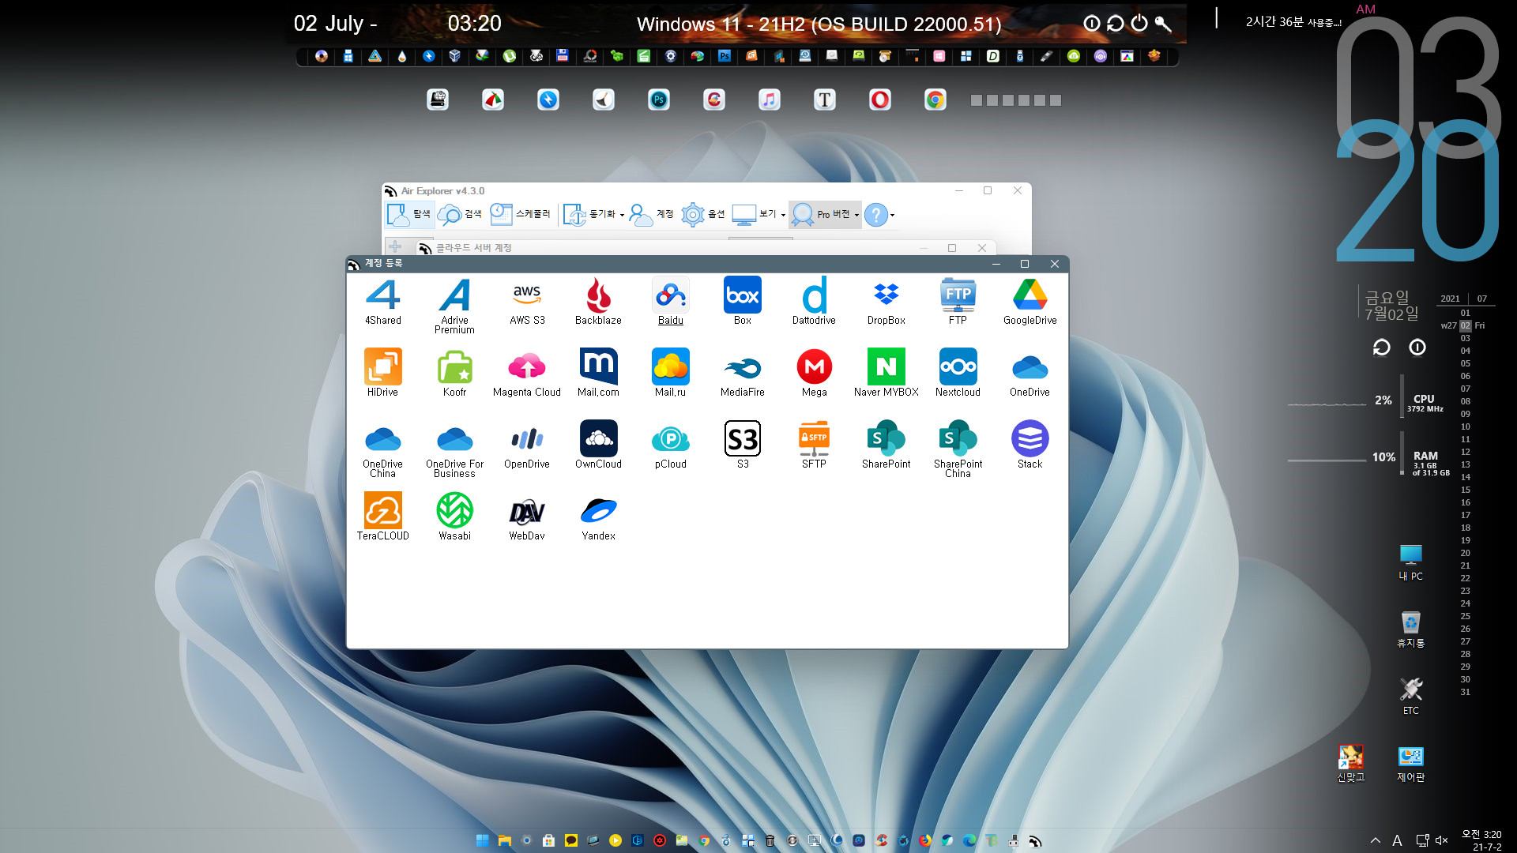Screen dimensions: 1517x853
Task: Select the Mega cloud service
Action: [x=815, y=373]
